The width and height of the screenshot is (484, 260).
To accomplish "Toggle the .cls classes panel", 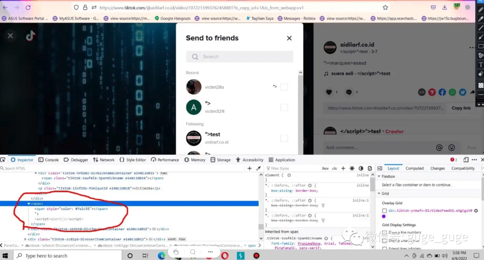I will pos(334,168).
